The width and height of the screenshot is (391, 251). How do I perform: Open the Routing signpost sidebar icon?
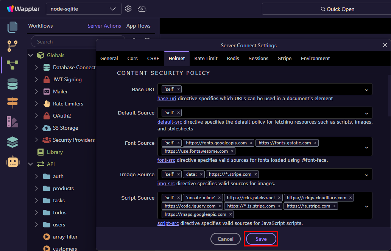coord(12,102)
